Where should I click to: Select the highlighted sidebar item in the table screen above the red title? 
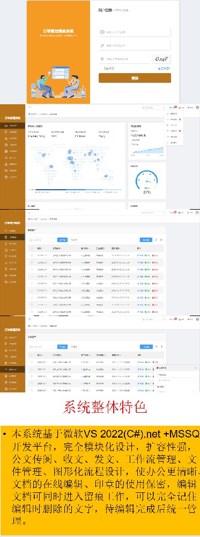point(12,369)
